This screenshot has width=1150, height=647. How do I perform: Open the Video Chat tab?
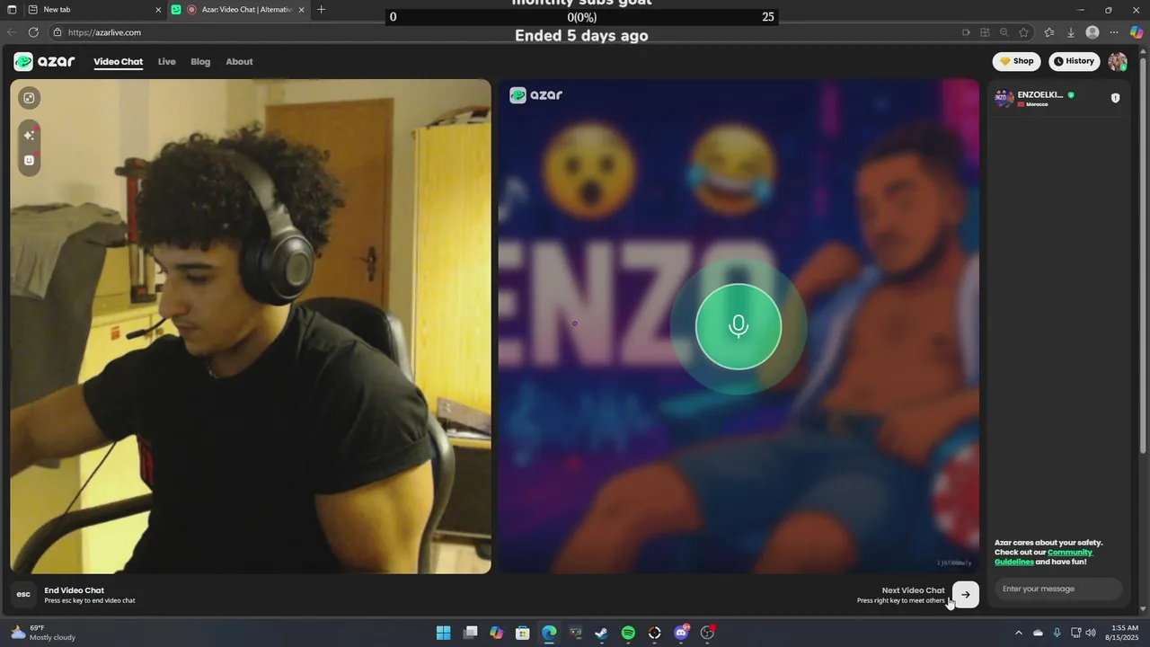tap(119, 62)
